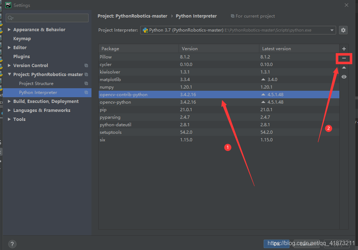Close the Settings dialog
Image resolution: width=358 pixels, height=250 pixels.
click(x=347, y=5)
